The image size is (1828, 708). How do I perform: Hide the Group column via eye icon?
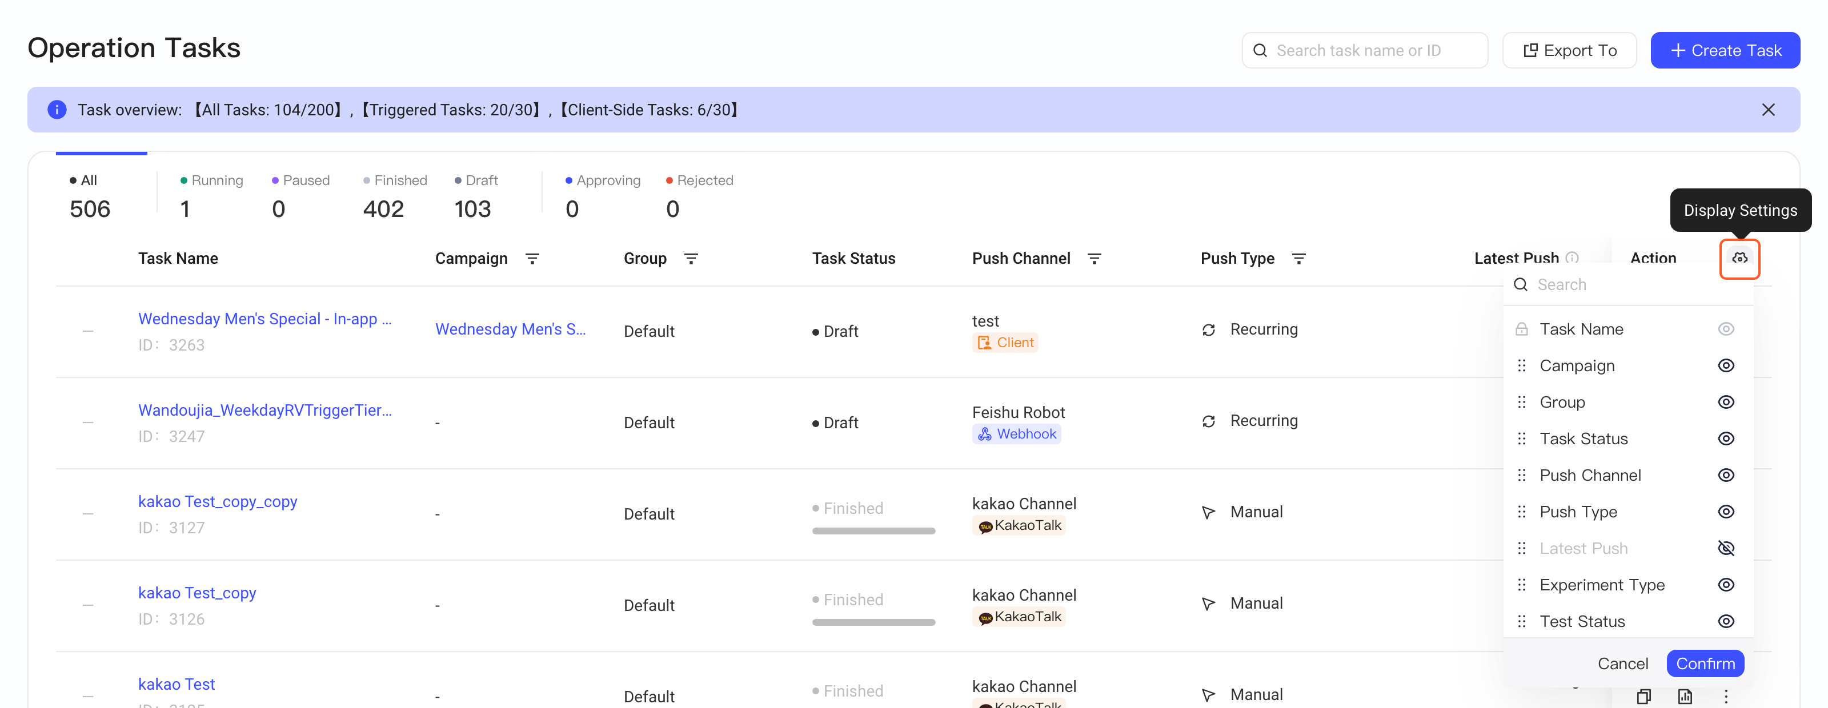point(1726,402)
